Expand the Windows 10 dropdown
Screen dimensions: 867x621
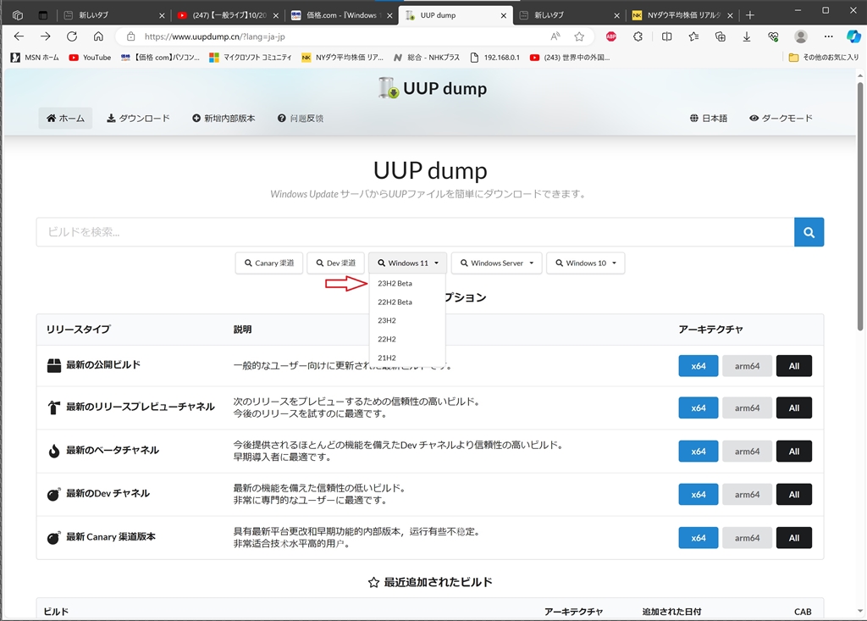click(586, 263)
